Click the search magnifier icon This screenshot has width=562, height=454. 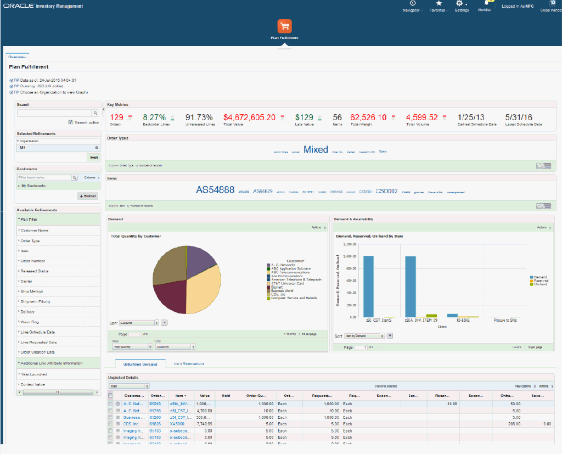[x=95, y=113]
